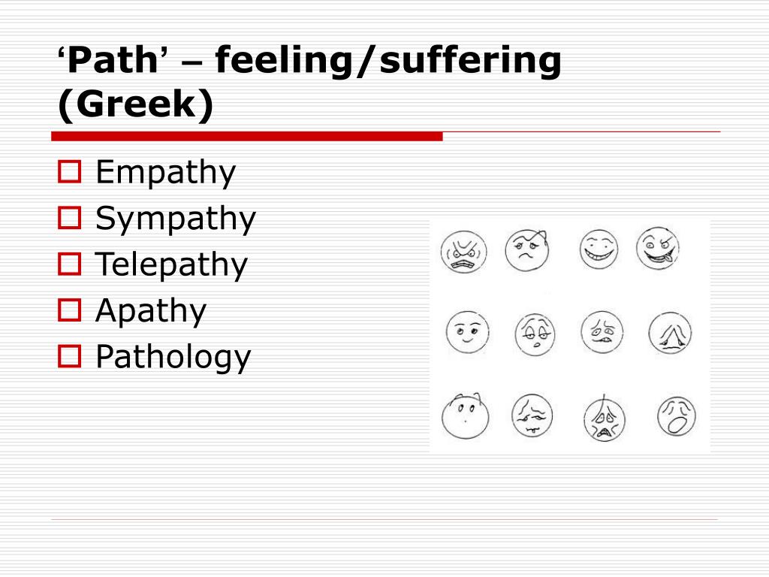Click the yawning open-mouth face
The height and width of the screenshot is (577, 769).
point(677,416)
